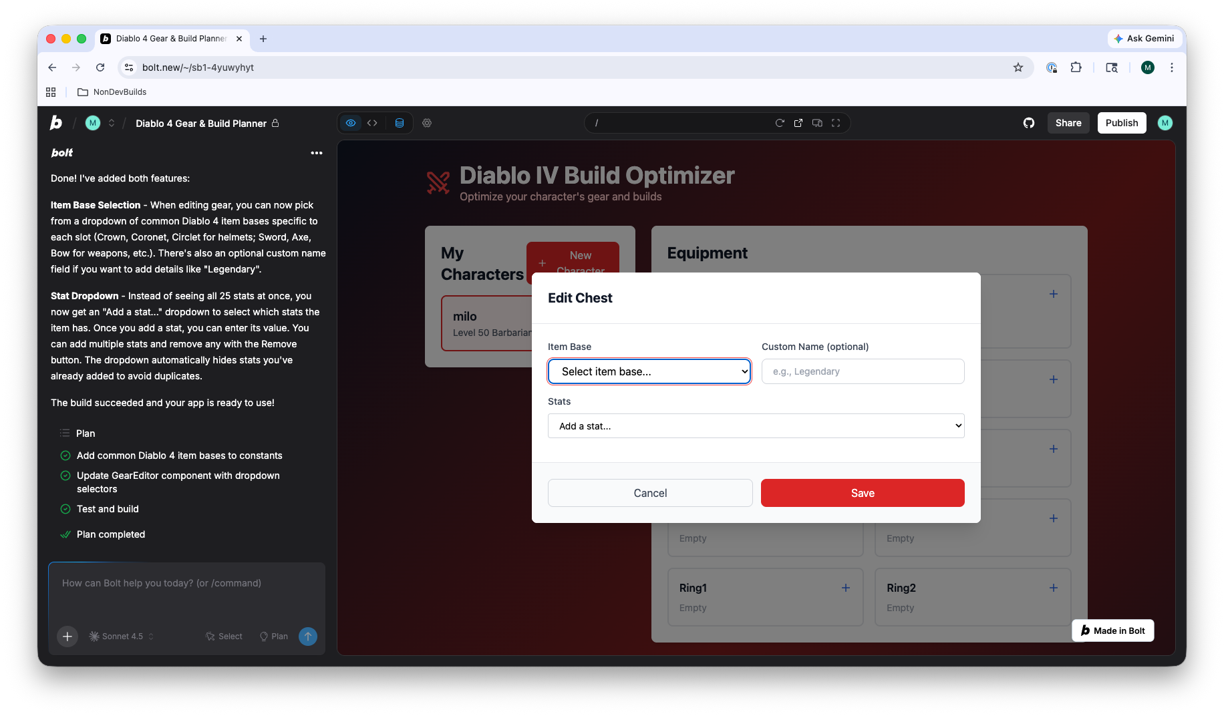
Task: Open the Sonnet 4.5 model selector
Action: click(x=120, y=637)
